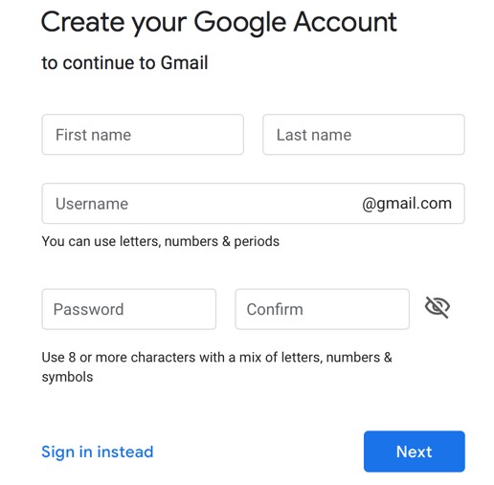Open the Sign in instead link
494x485 pixels.
(x=98, y=452)
